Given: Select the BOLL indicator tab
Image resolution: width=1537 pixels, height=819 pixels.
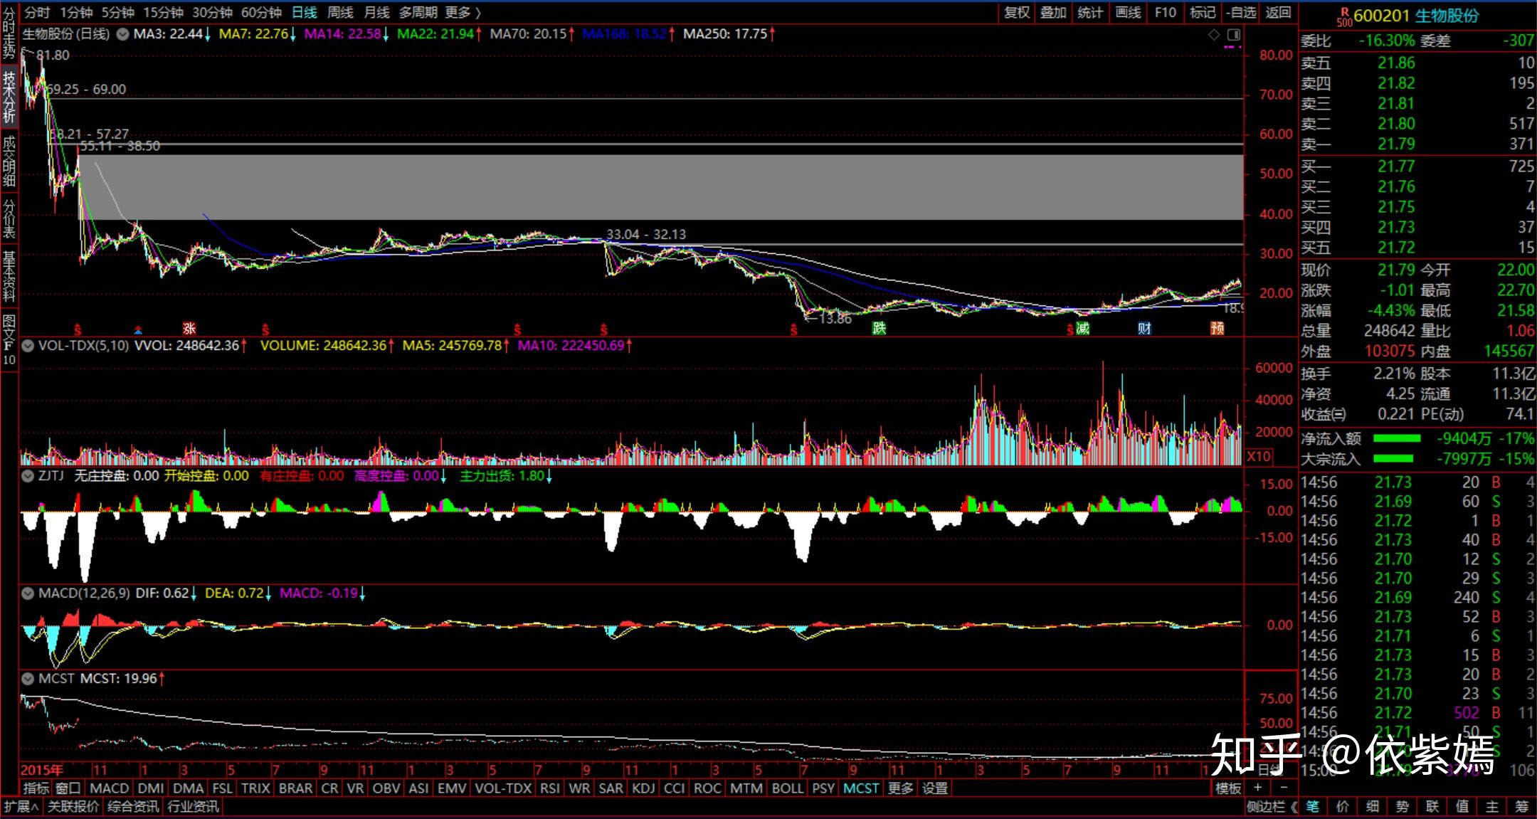Looking at the screenshot, I should (787, 788).
